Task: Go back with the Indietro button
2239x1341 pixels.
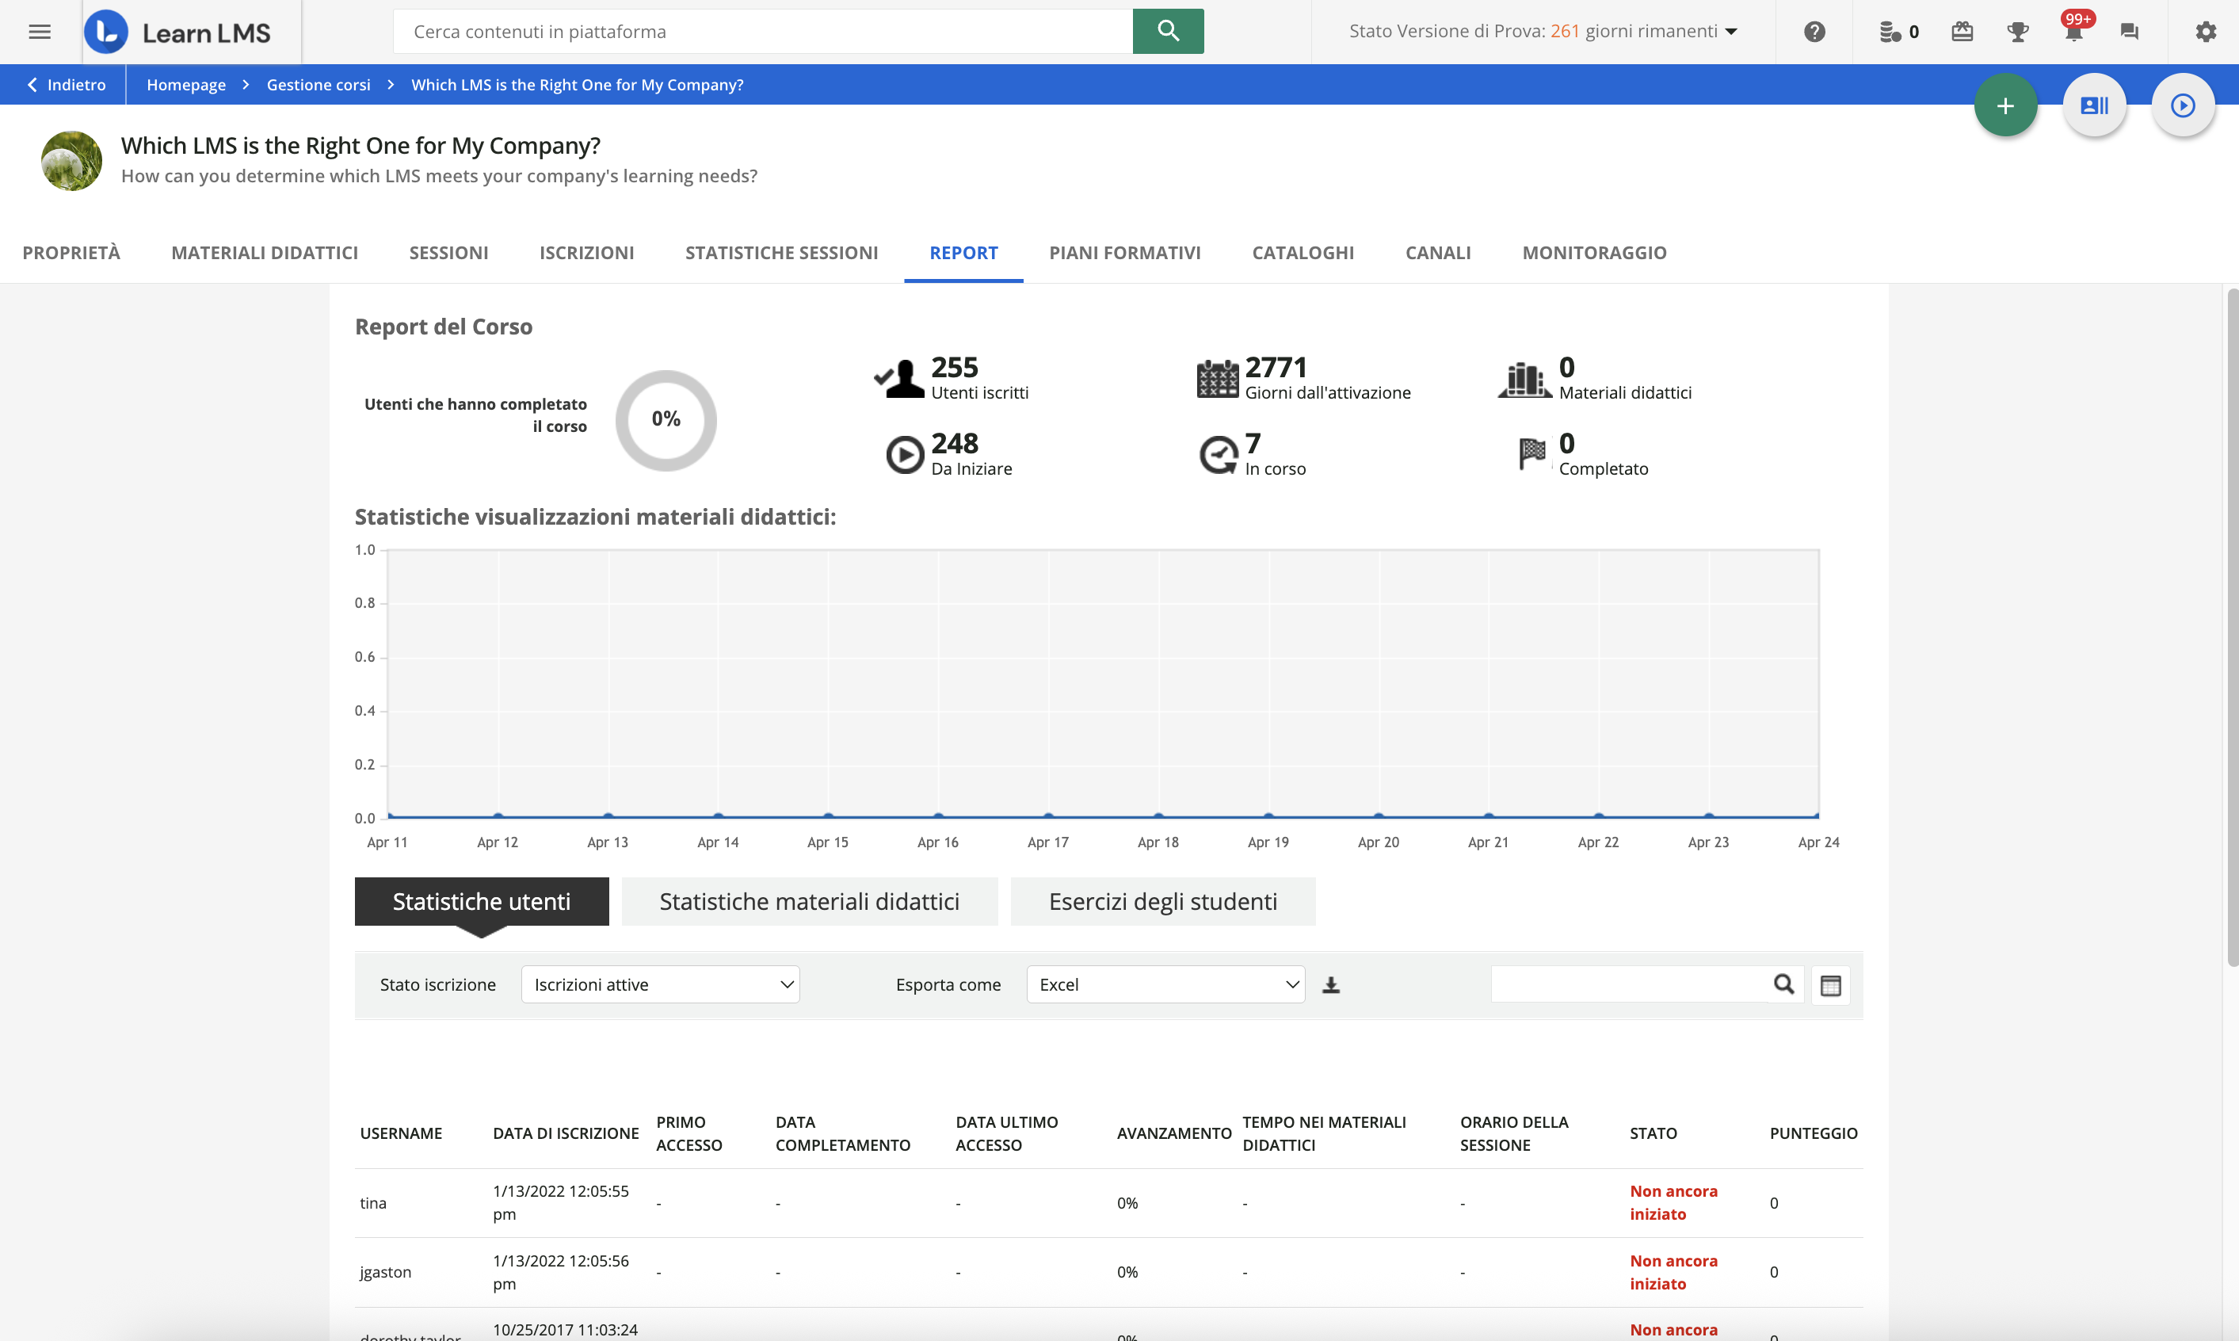Action: (66, 85)
